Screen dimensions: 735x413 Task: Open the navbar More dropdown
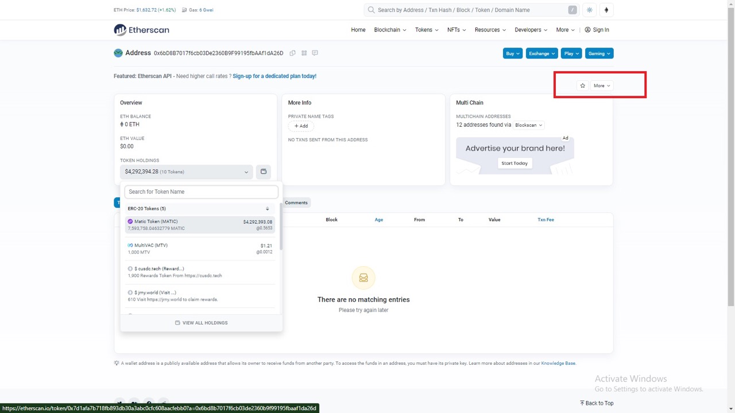(x=565, y=30)
